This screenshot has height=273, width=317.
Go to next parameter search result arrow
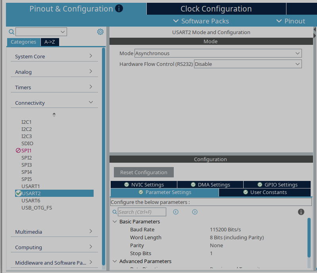tap(195, 212)
